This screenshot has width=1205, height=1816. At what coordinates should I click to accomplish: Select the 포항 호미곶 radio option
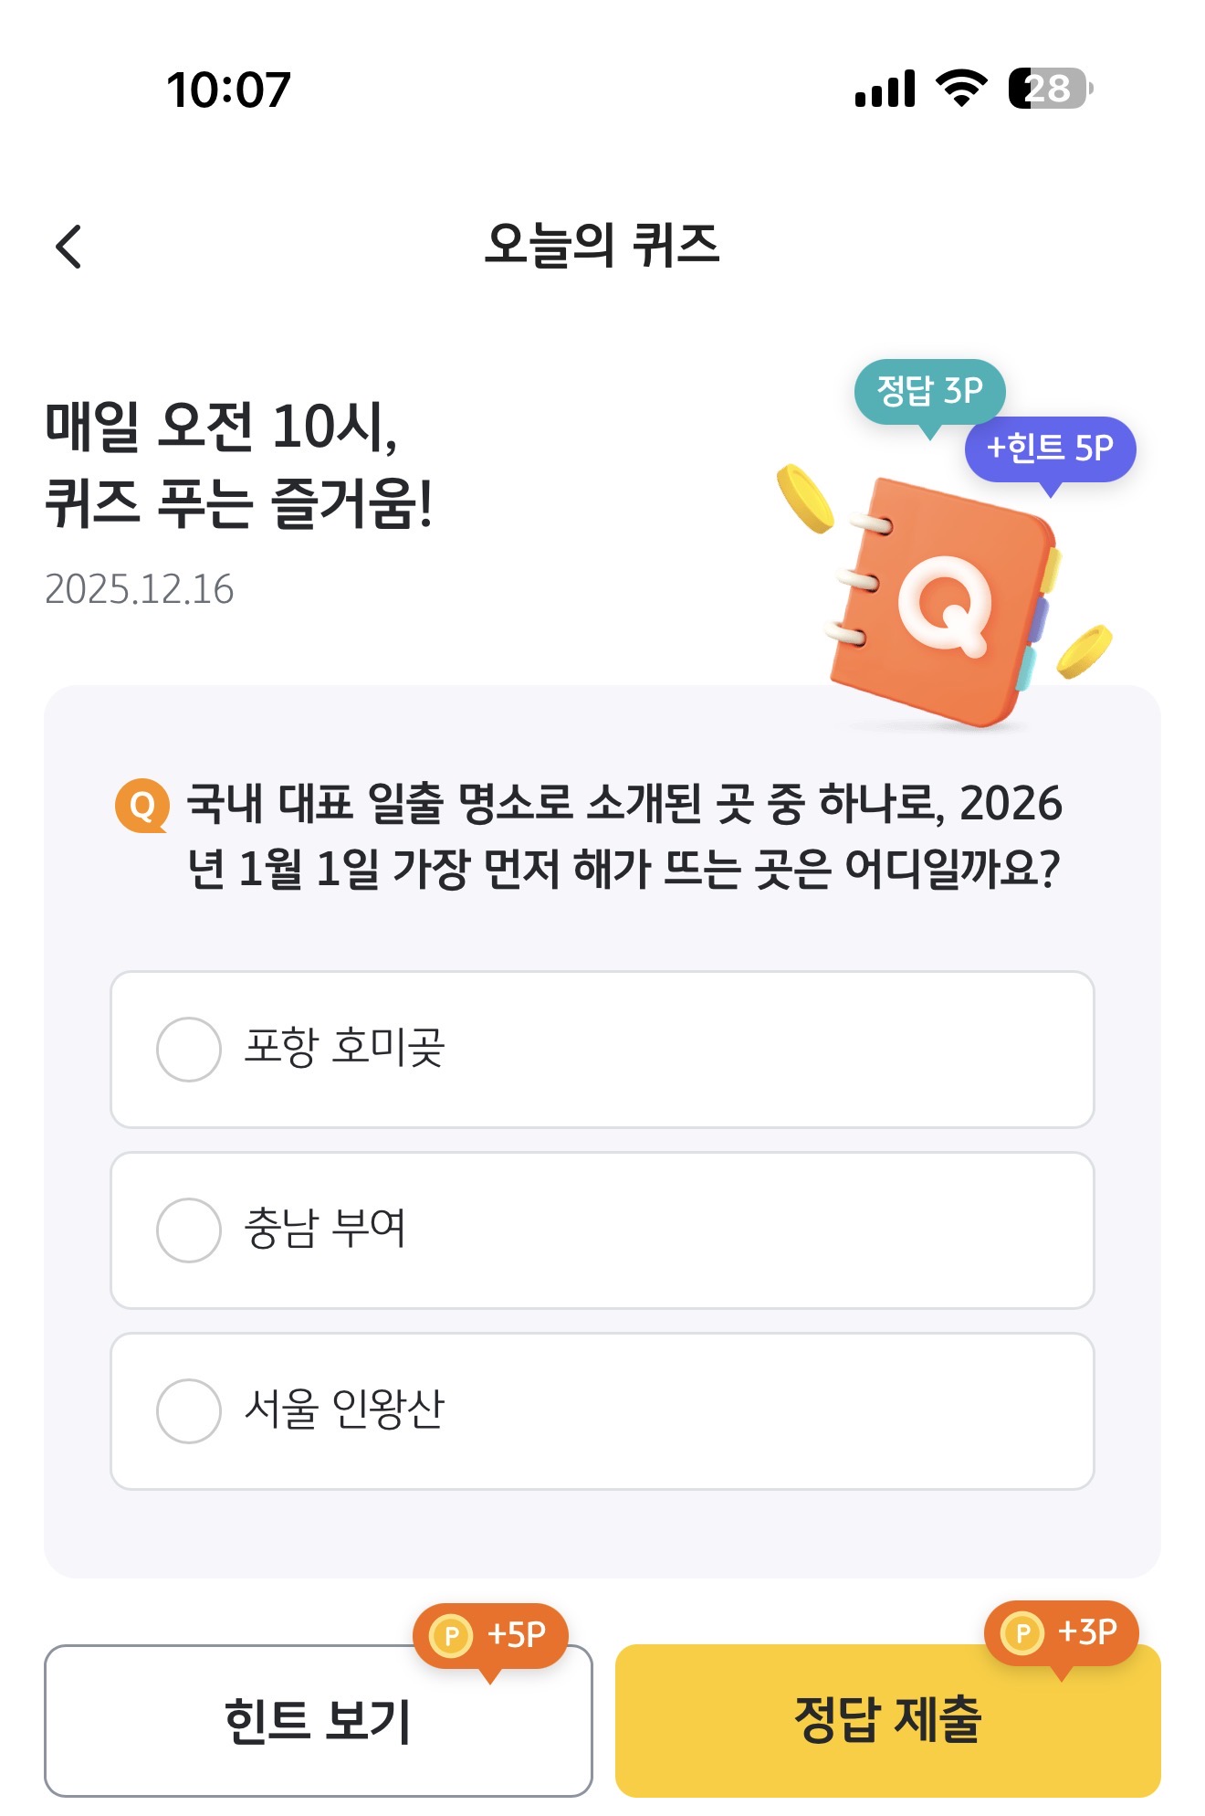(x=602, y=1050)
